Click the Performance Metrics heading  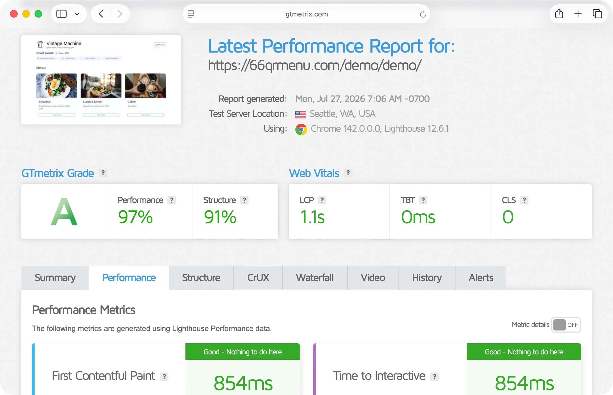pyautogui.click(x=84, y=310)
